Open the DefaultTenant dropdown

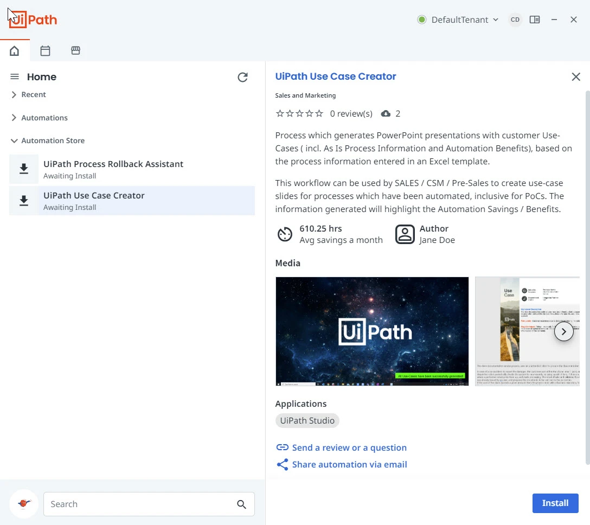(465, 20)
